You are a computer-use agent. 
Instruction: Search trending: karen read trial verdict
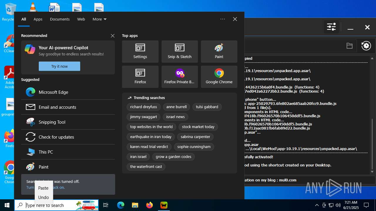[x=149, y=147]
